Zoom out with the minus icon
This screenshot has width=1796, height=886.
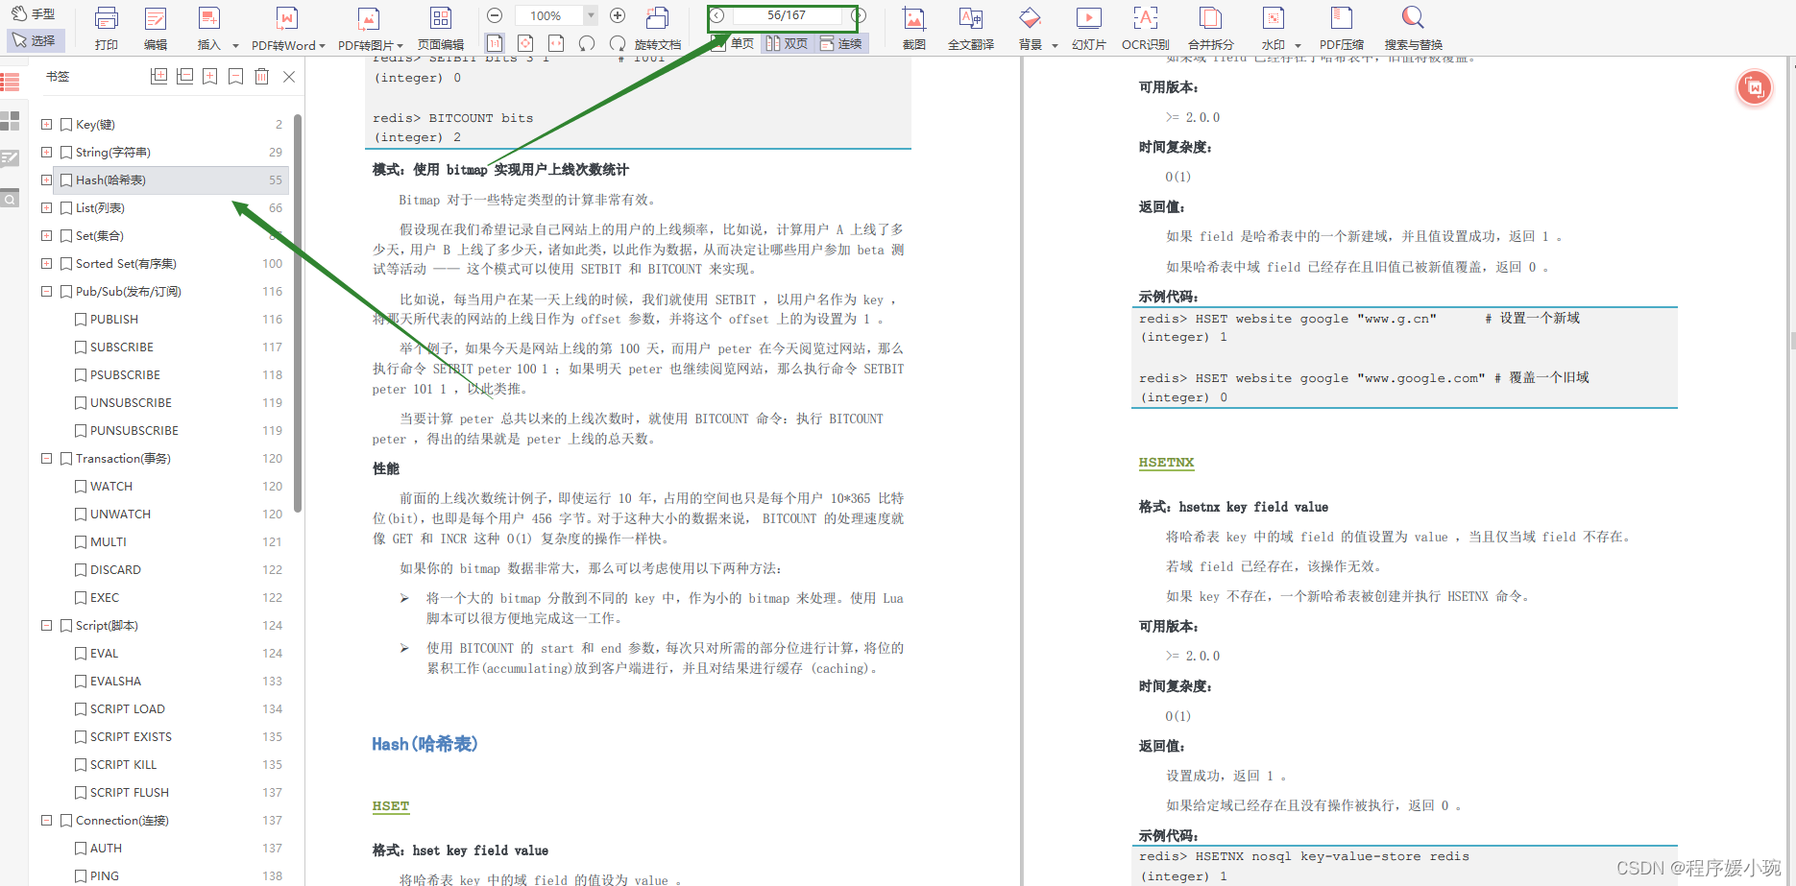(495, 15)
